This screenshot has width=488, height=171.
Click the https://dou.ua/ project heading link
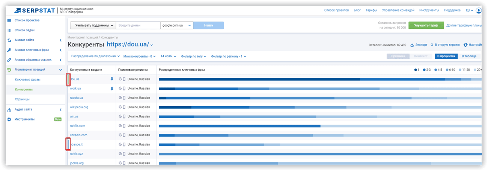click(128, 45)
